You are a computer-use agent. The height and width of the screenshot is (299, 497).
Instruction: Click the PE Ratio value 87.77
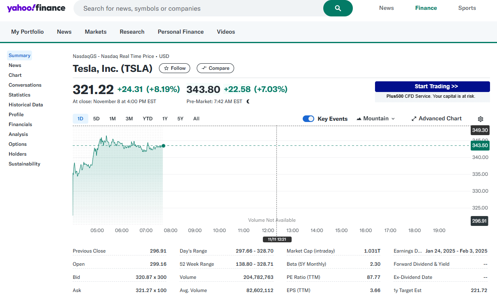point(374,277)
